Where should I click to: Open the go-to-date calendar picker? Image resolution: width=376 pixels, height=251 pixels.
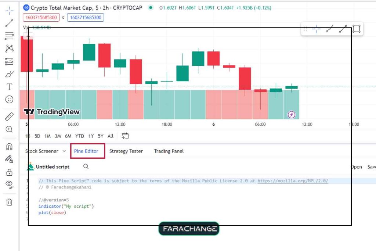(125, 136)
